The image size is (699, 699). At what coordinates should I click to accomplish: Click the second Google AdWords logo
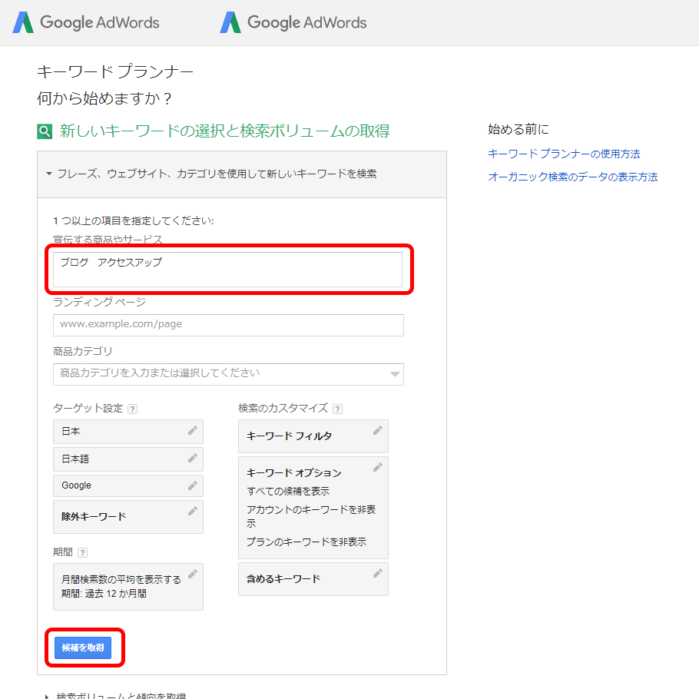click(293, 22)
